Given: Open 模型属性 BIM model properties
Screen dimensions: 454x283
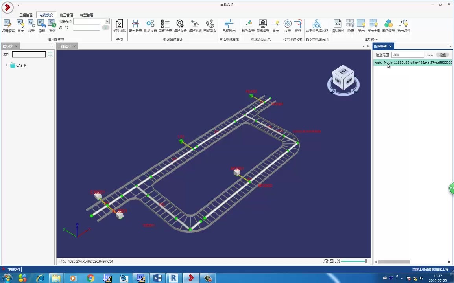Looking at the screenshot, I should point(338,26).
